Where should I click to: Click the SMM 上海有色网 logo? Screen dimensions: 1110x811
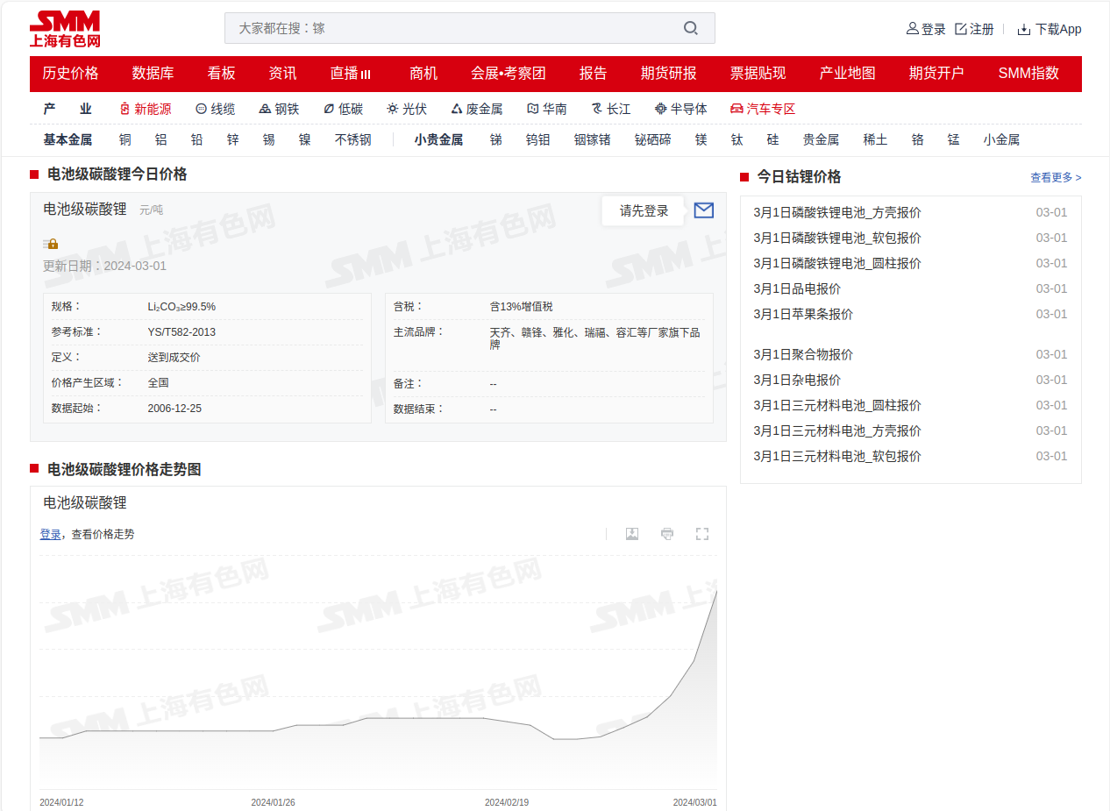pyautogui.click(x=65, y=29)
